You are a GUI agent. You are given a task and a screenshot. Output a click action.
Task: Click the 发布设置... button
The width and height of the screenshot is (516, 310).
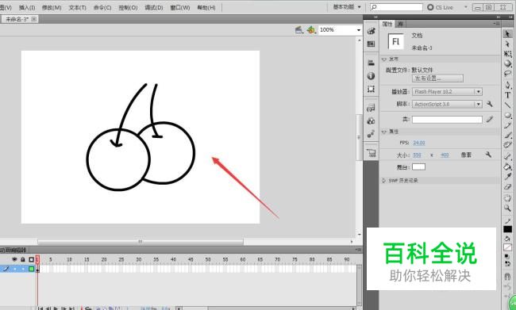click(437, 78)
